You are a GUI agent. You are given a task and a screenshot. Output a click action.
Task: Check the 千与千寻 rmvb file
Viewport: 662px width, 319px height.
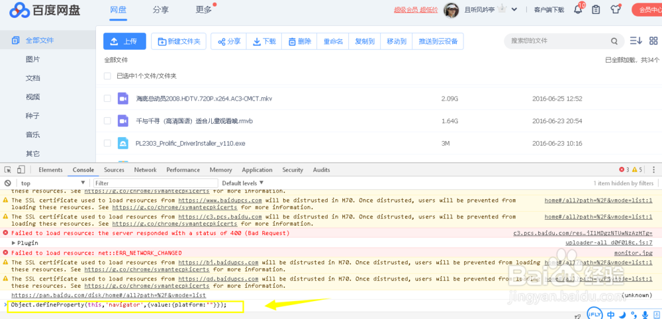click(x=108, y=120)
